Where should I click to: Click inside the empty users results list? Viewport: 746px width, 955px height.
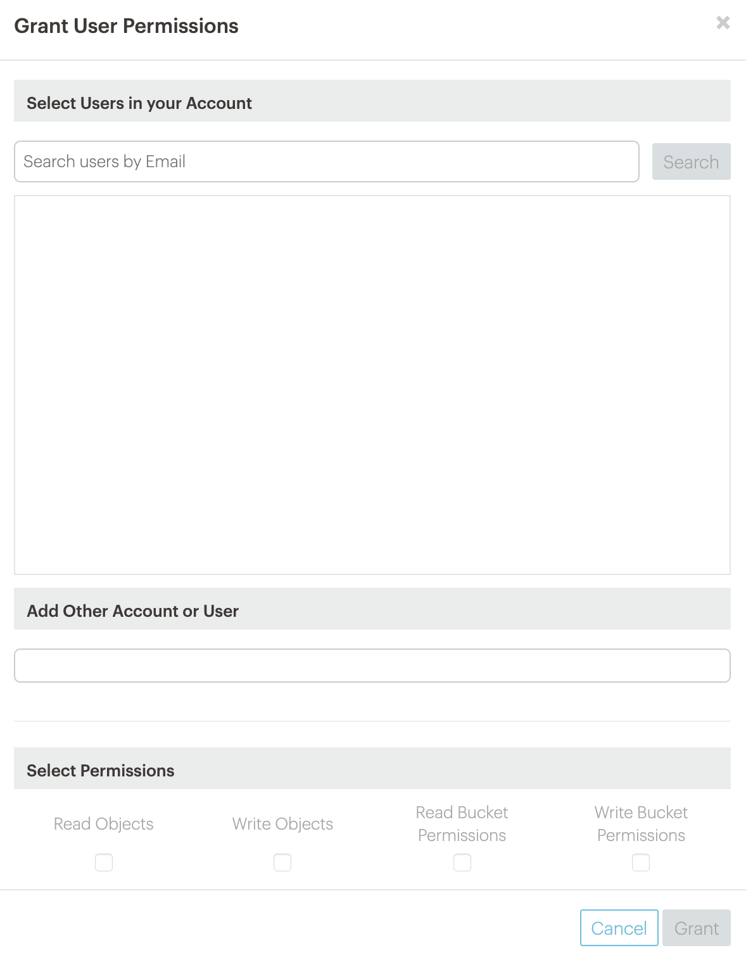[x=372, y=384]
